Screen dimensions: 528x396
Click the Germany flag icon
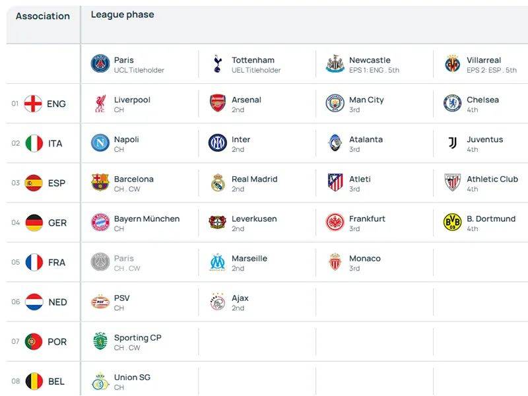click(34, 222)
